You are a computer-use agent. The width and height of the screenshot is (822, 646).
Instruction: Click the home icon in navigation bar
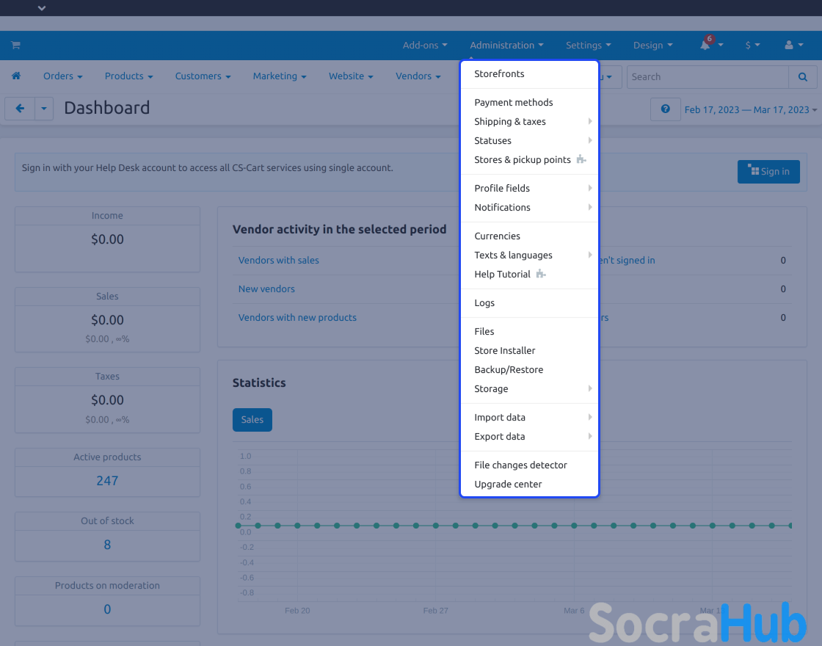coord(16,76)
